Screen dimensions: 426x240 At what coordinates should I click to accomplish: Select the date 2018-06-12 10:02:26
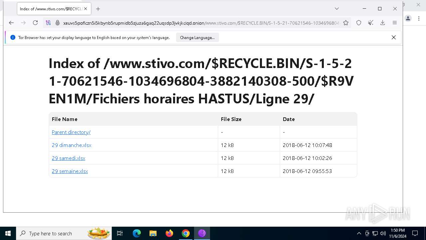pos(308,158)
